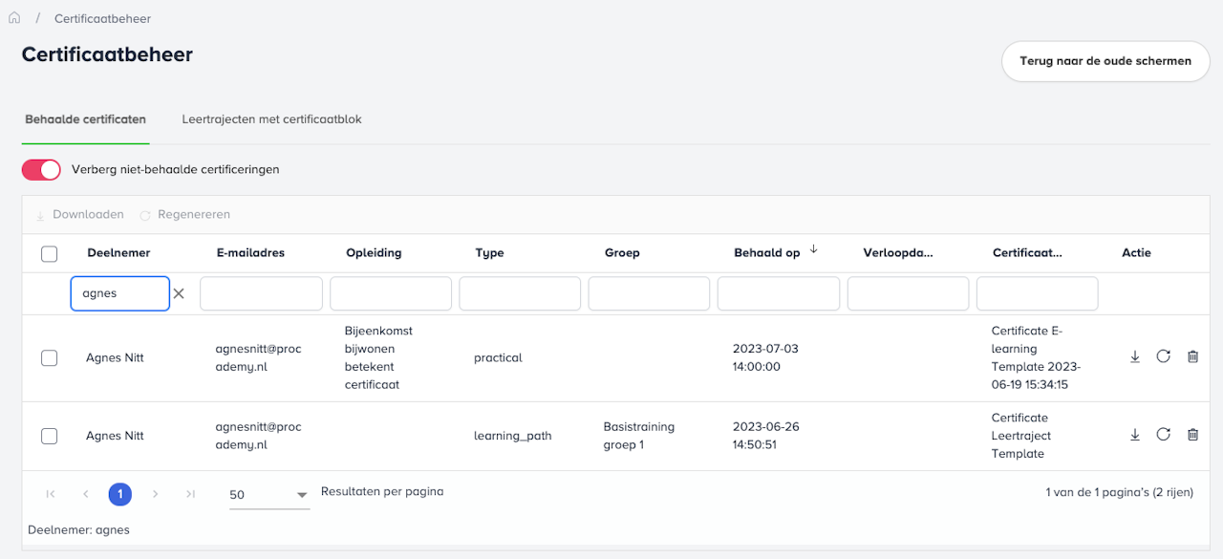Download the practical certificate for Agnes Nitt

pyautogui.click(x=1135, y=356)
